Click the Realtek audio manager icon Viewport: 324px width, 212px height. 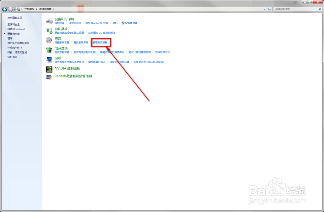pyautogui.click(x=49, y=77)
